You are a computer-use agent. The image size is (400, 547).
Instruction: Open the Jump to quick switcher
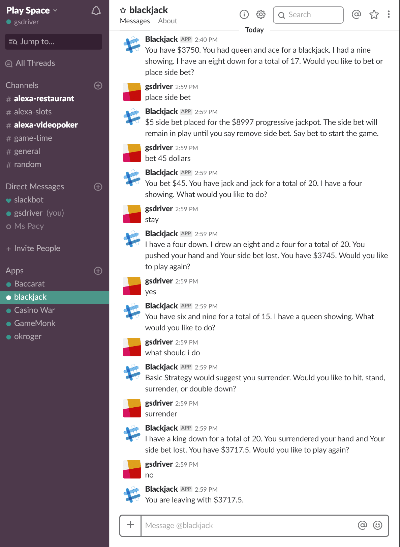click(x=54, y=42)
